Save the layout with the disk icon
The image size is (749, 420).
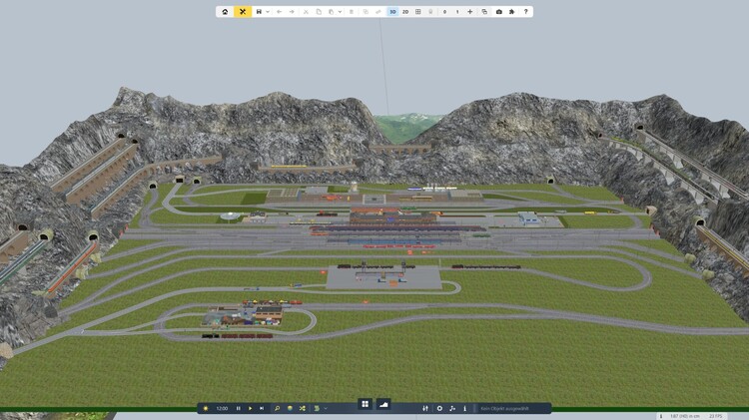(x=259, y=11)
